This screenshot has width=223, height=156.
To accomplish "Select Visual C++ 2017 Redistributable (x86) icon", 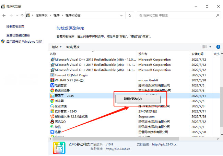I will (x=52, y=70).
